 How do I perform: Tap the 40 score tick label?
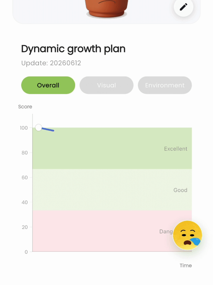(25, 202)
